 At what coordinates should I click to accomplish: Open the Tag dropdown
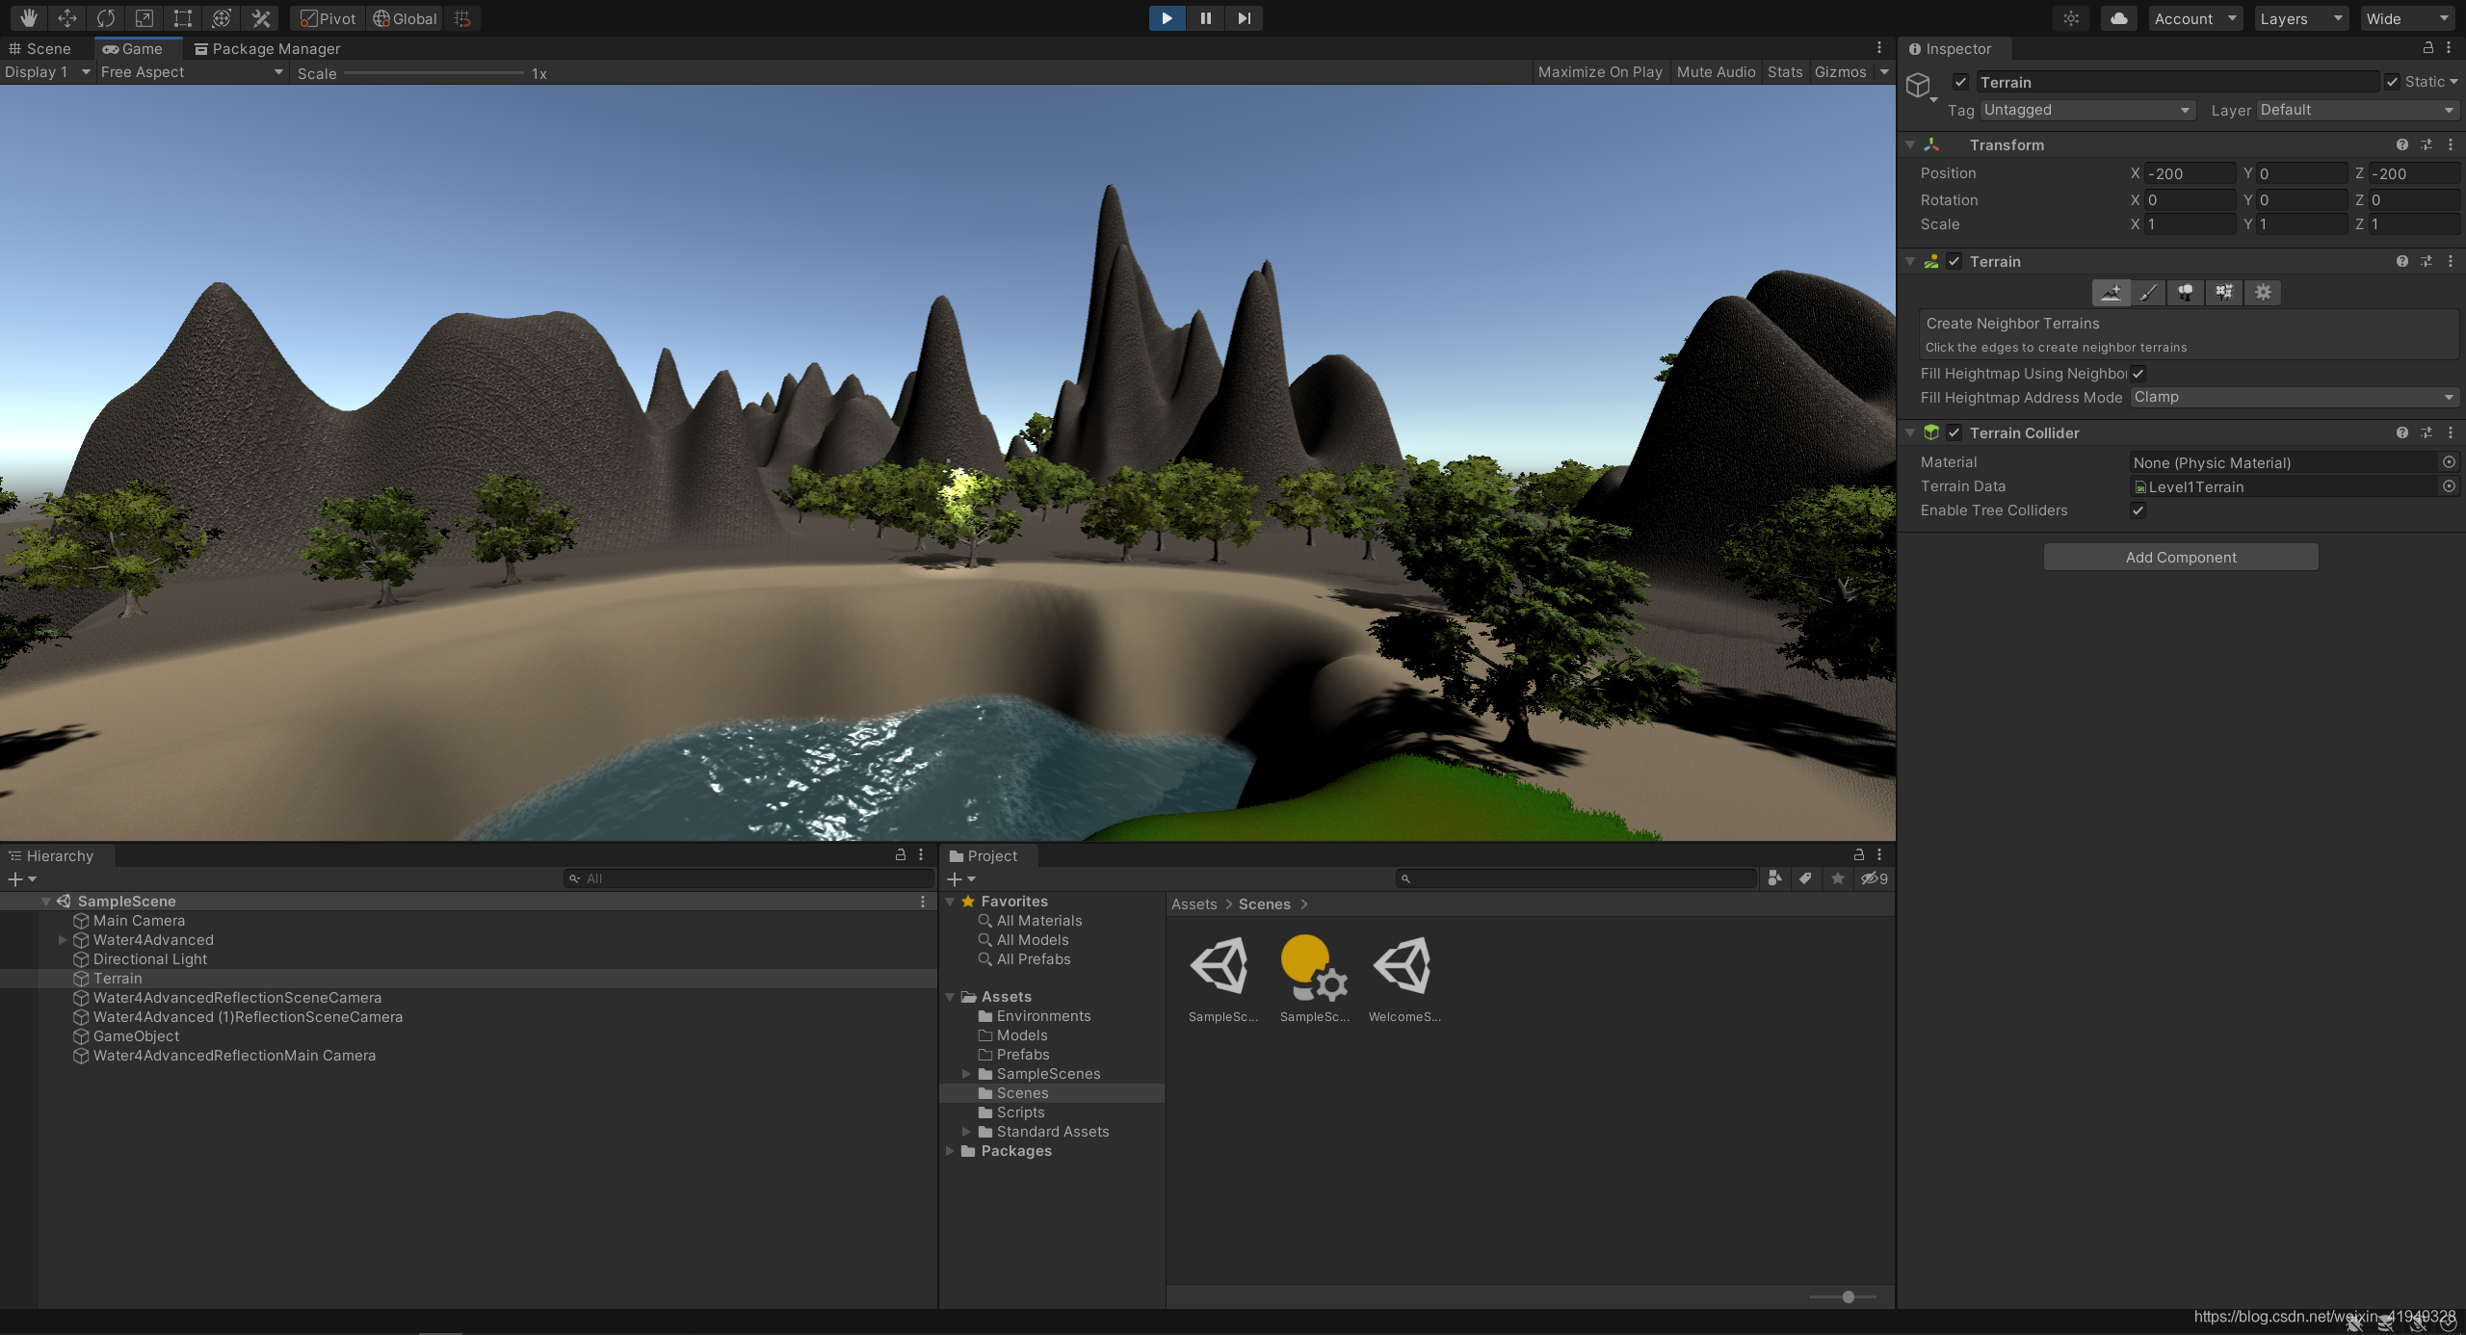pos(2087,110)
